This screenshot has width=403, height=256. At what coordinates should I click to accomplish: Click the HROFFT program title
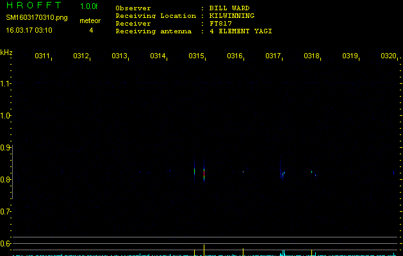point(34,5)
